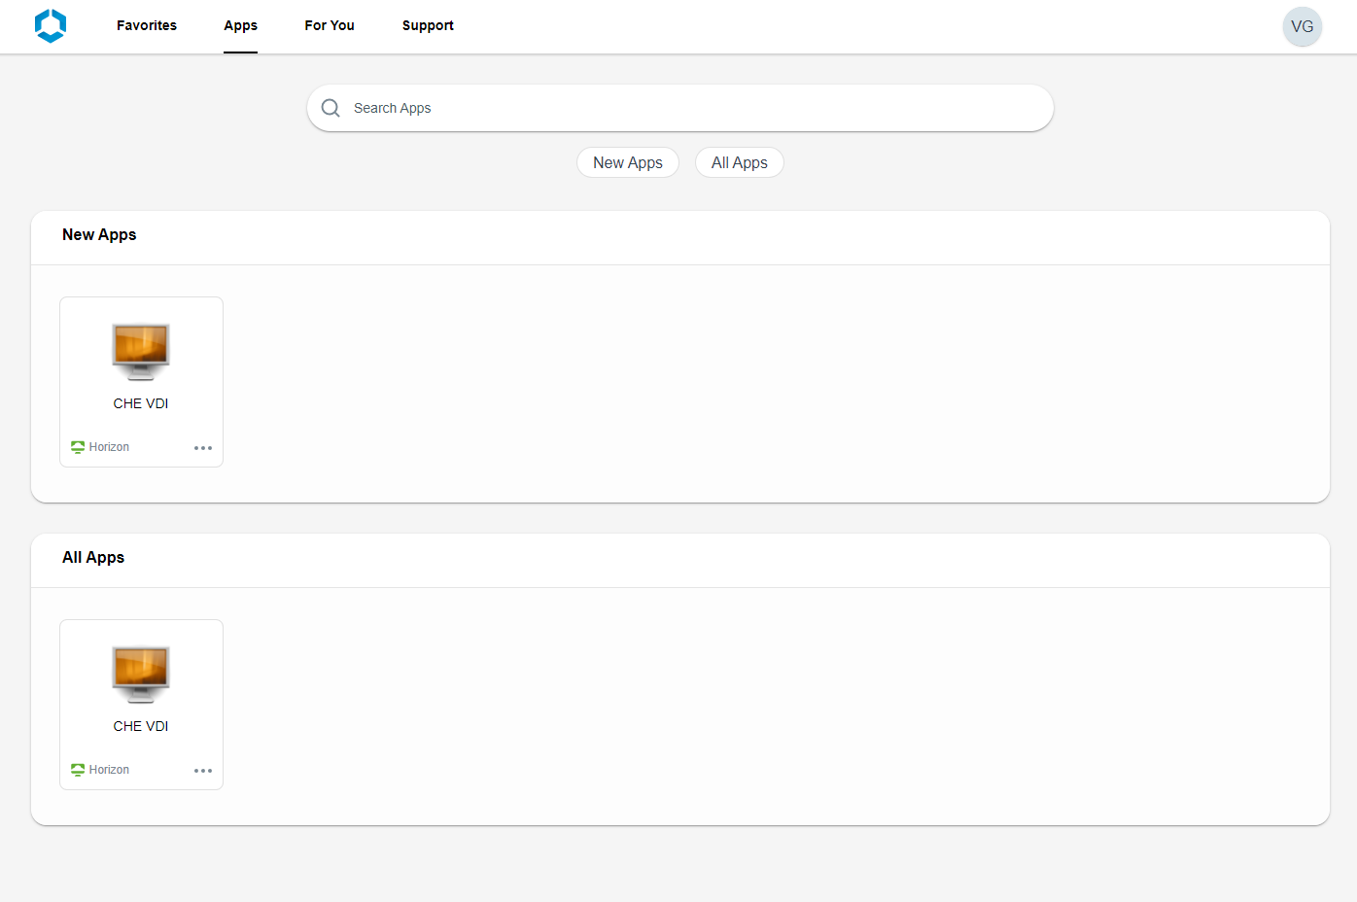This screenshot has width=1357, height=902.
Task: Click Horizon badge icon in New Apps card
Action: click(78, 447)
